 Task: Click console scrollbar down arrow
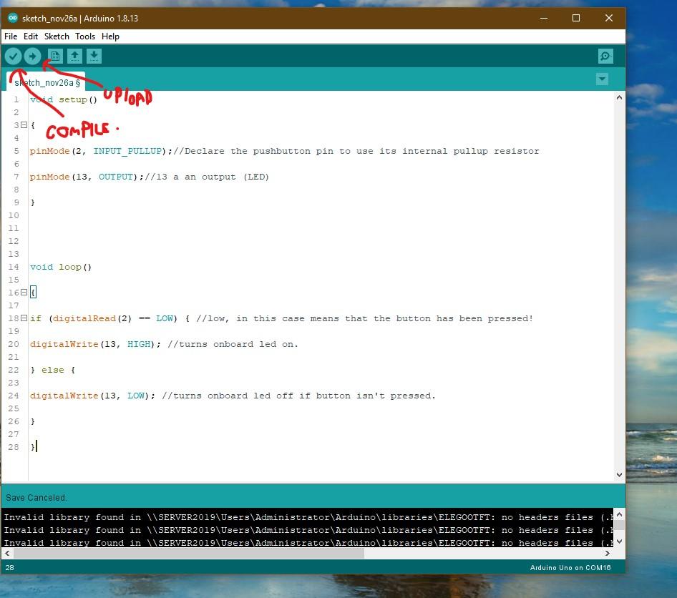619,541
